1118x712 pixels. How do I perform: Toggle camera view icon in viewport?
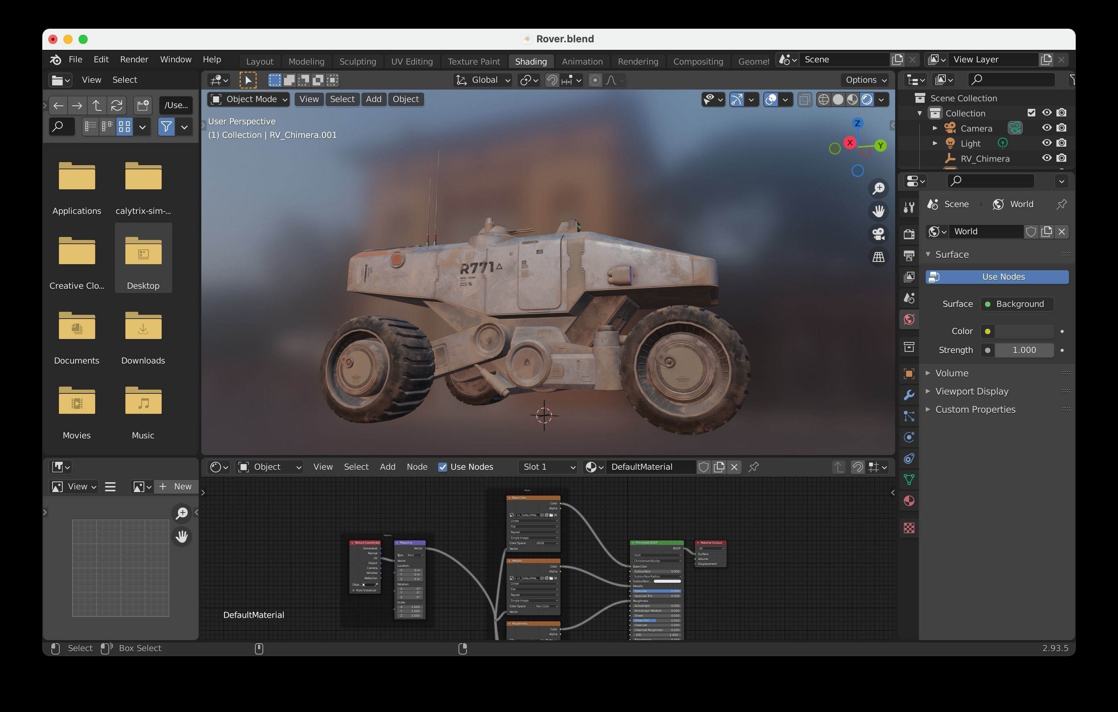pos(878,234)
